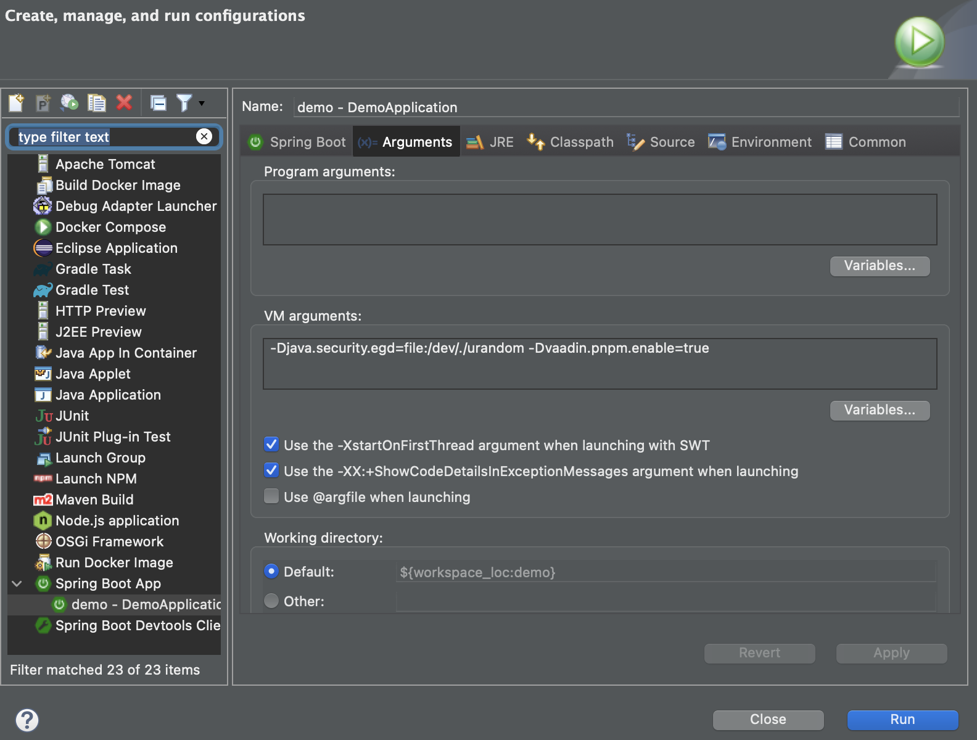Click the JUnit icon

tap(44, 416)
